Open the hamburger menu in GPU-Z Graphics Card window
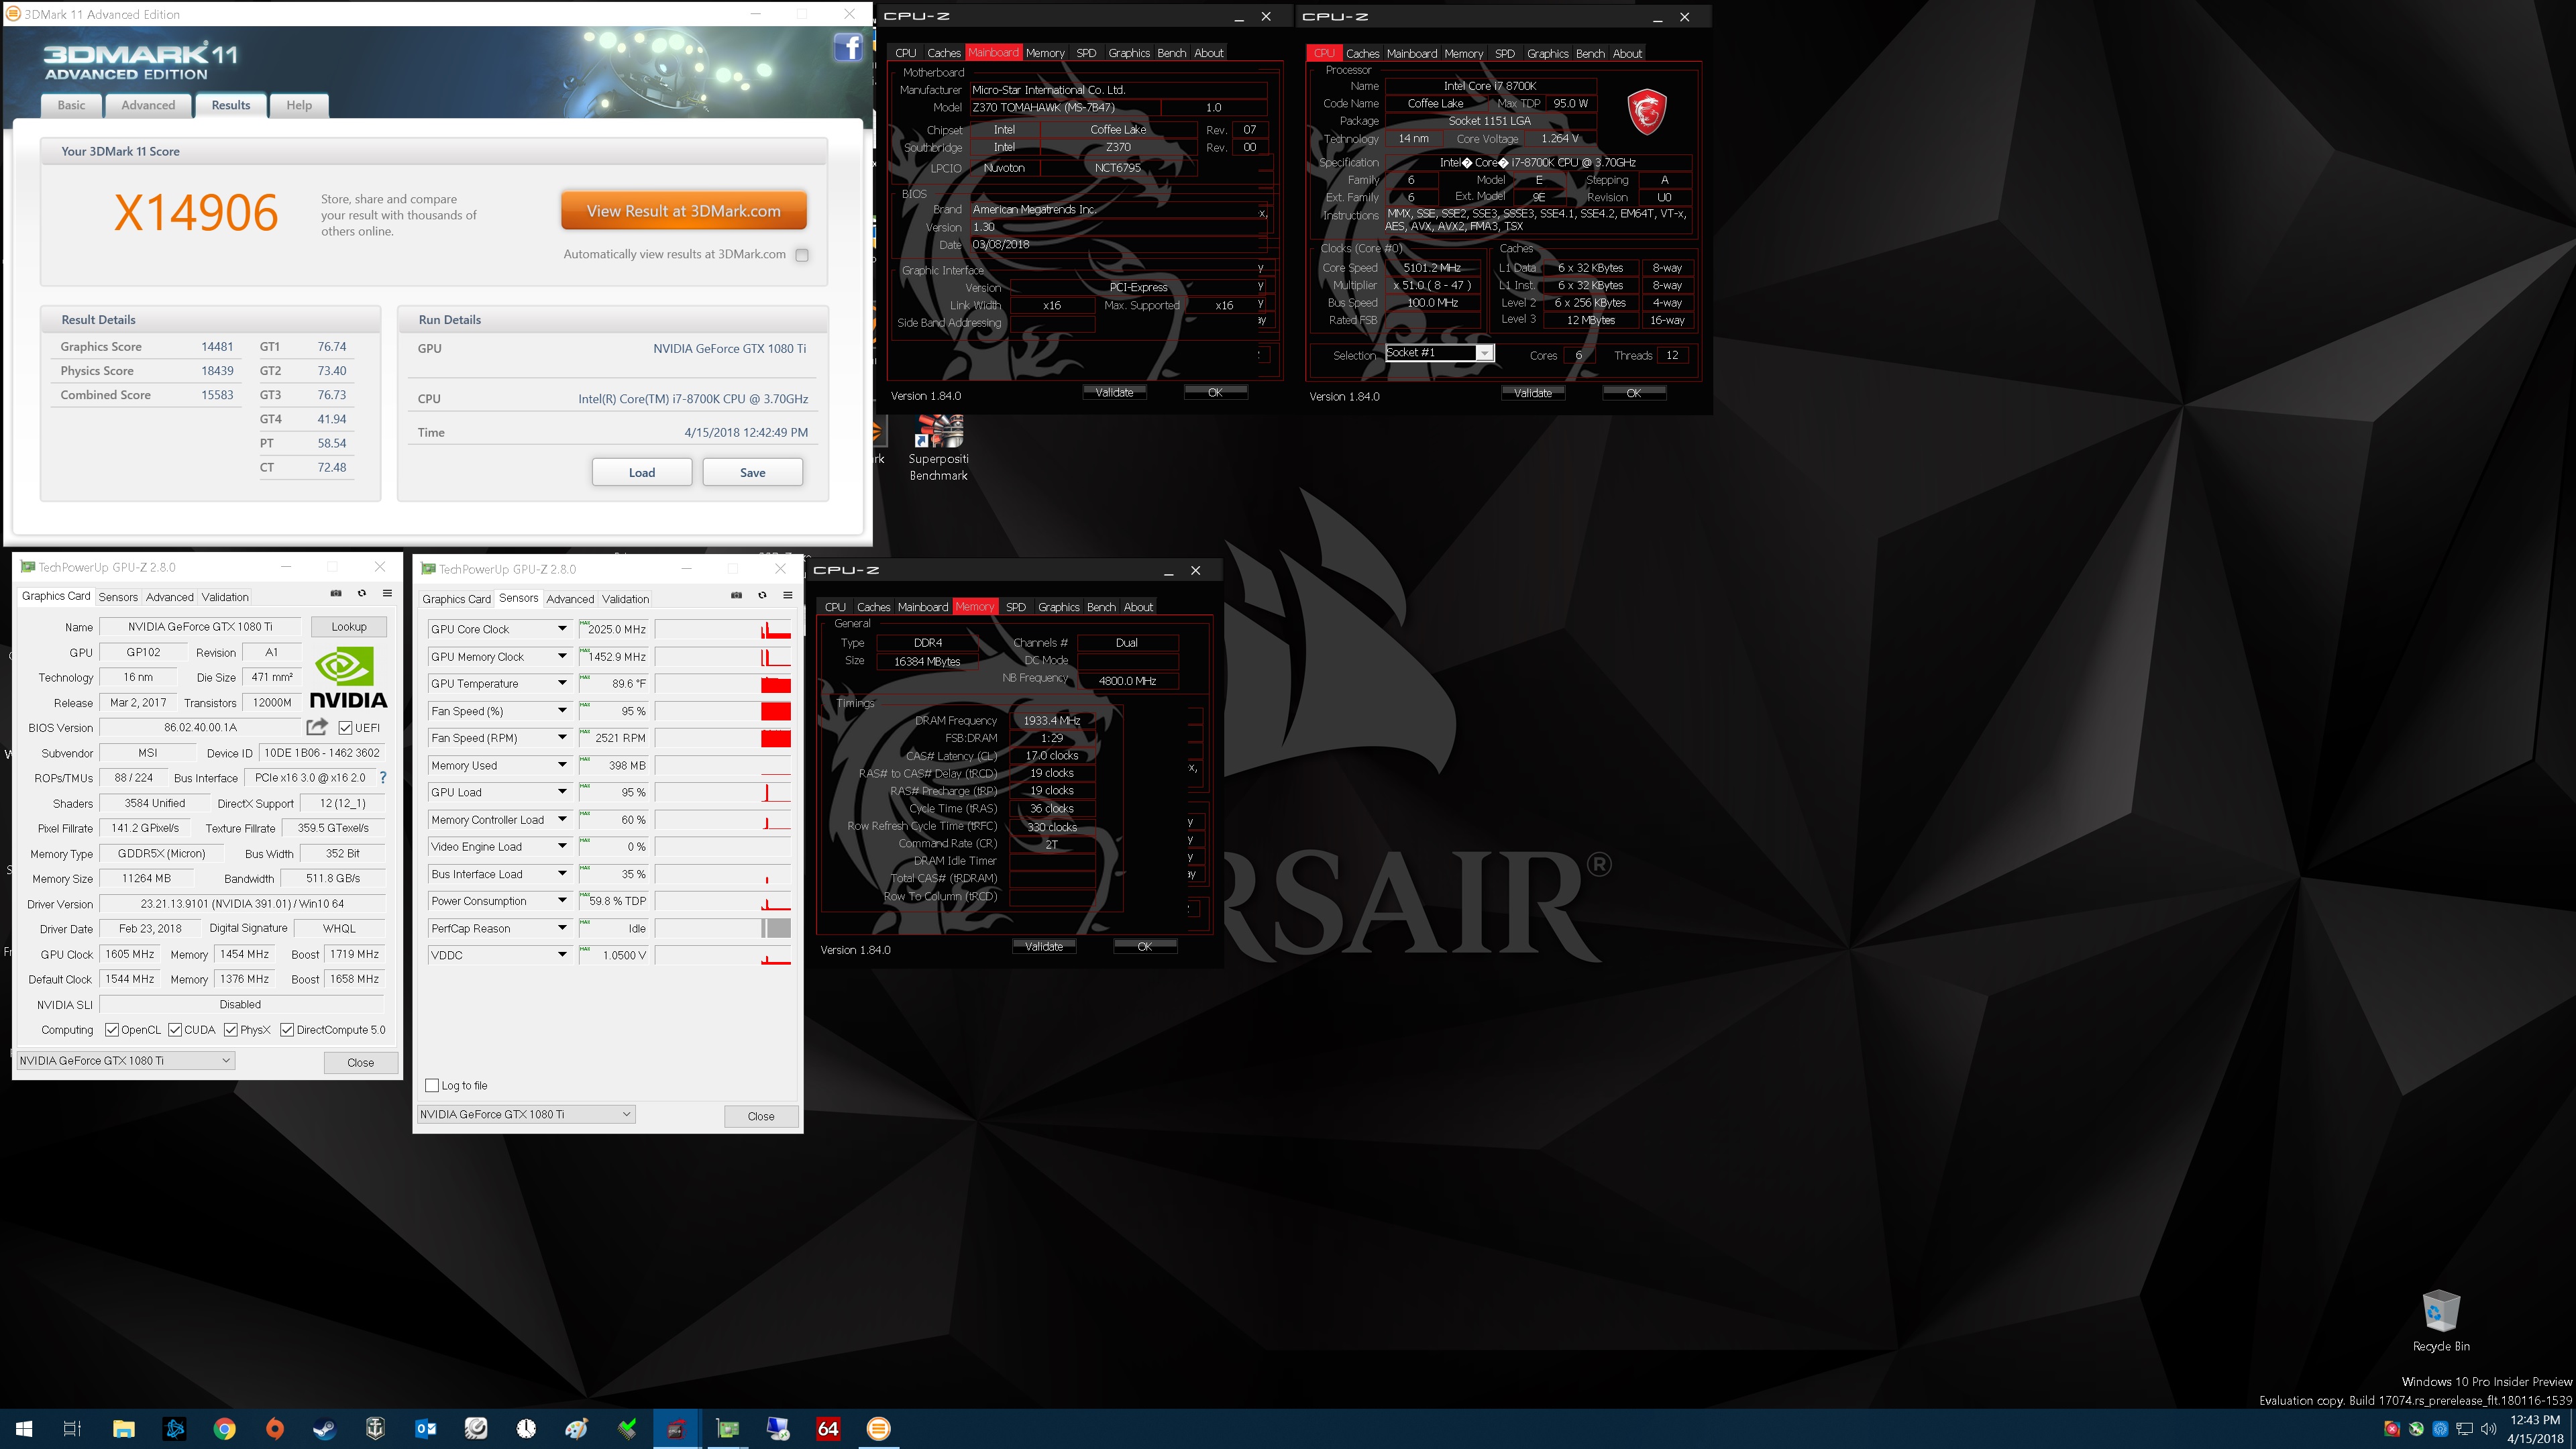This screenshot has height=1449, width=2576. tap(388, 593)
